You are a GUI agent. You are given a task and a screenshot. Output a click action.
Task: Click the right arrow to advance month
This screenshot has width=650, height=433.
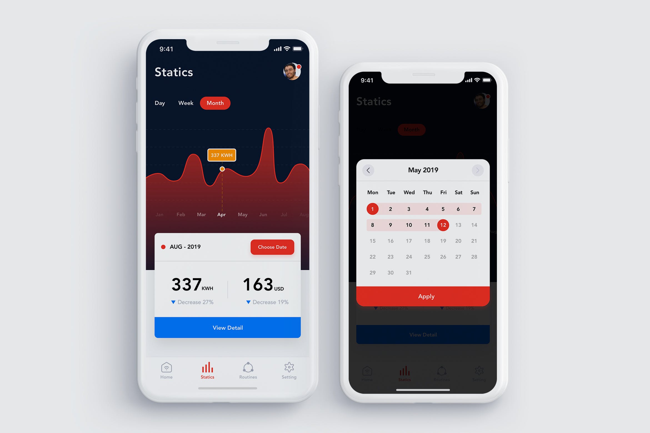(477, 170)
